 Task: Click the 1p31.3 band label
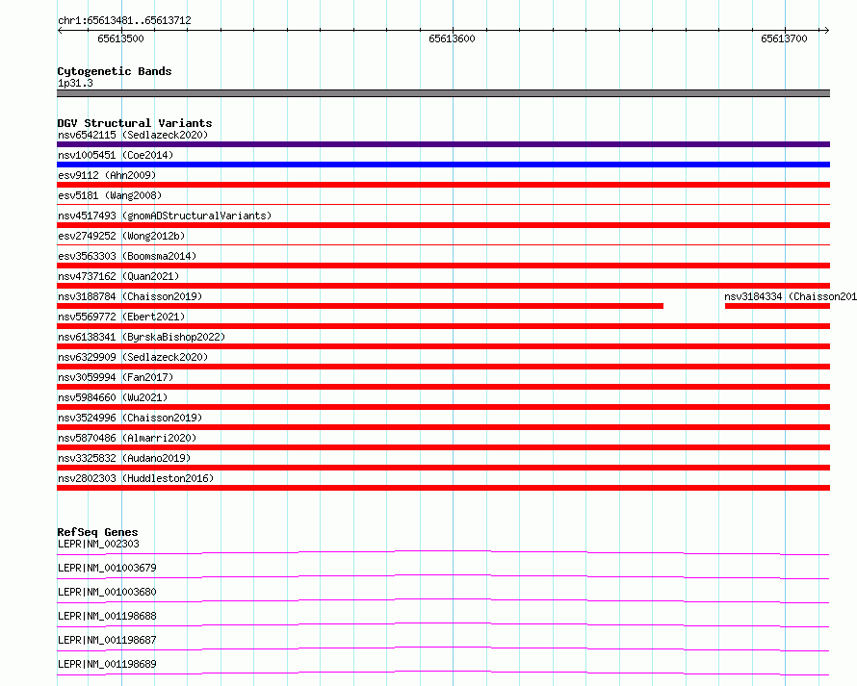[x=75, y=83]
